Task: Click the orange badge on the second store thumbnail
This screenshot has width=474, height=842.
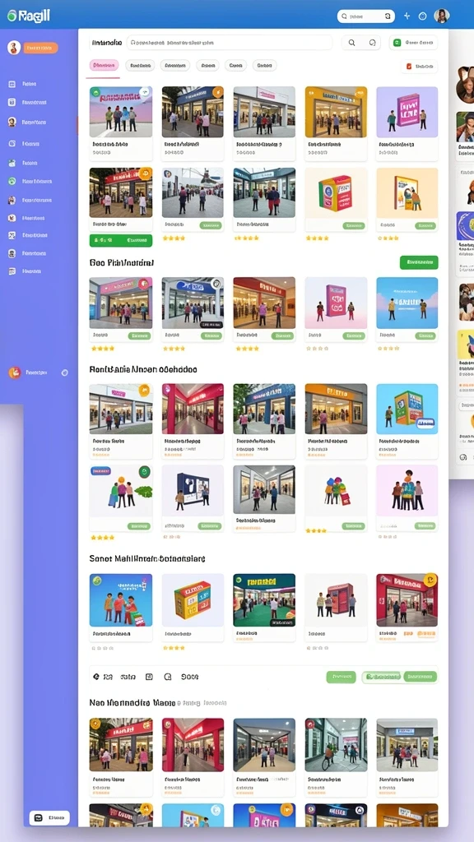Action: [217, 92]
